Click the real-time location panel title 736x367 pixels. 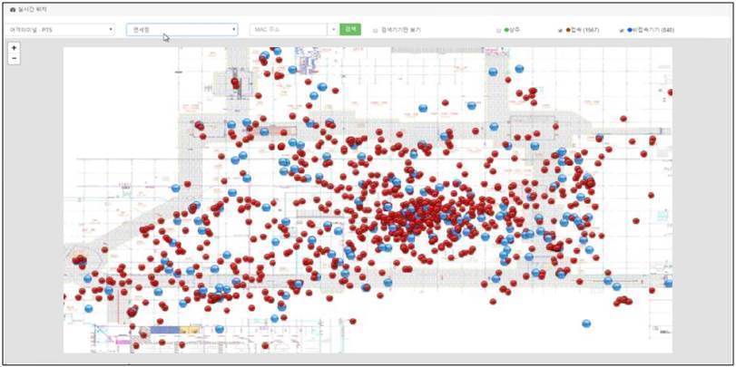(32, 9)
